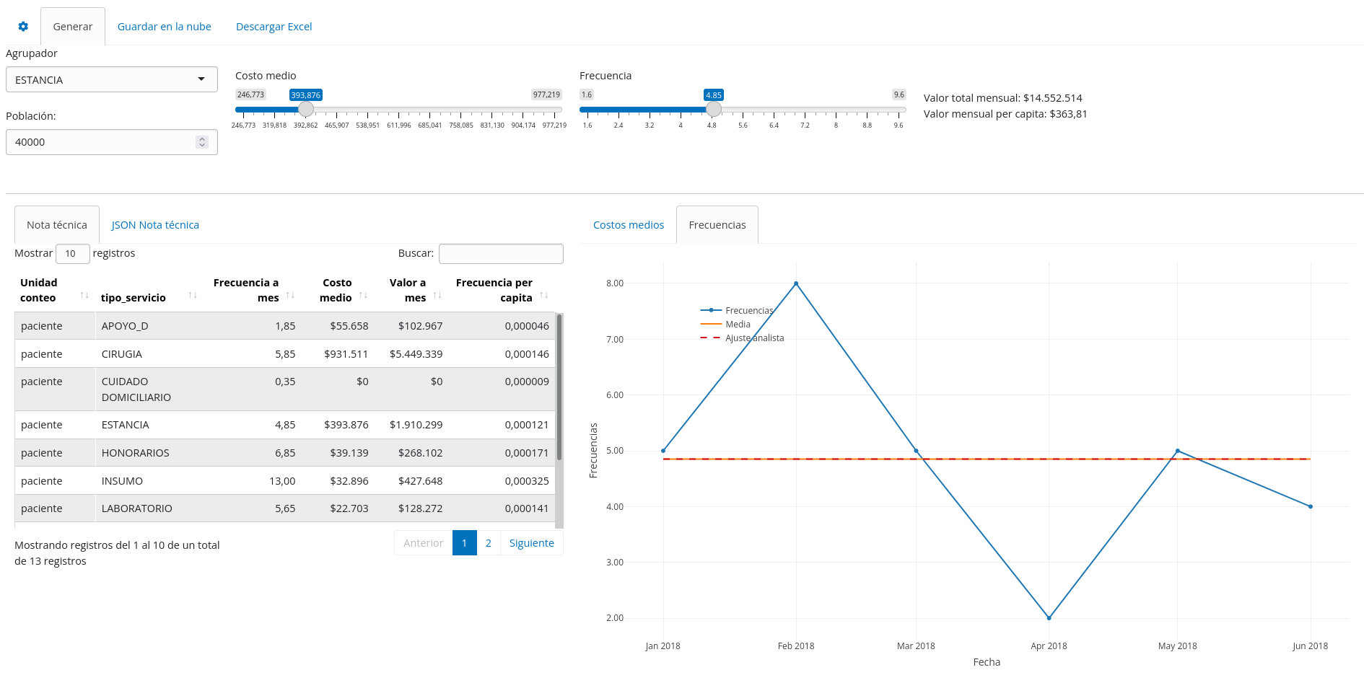Open the settings gear icon
Image resolution: width=1364 pixels, height=696 pixels.
23,27
